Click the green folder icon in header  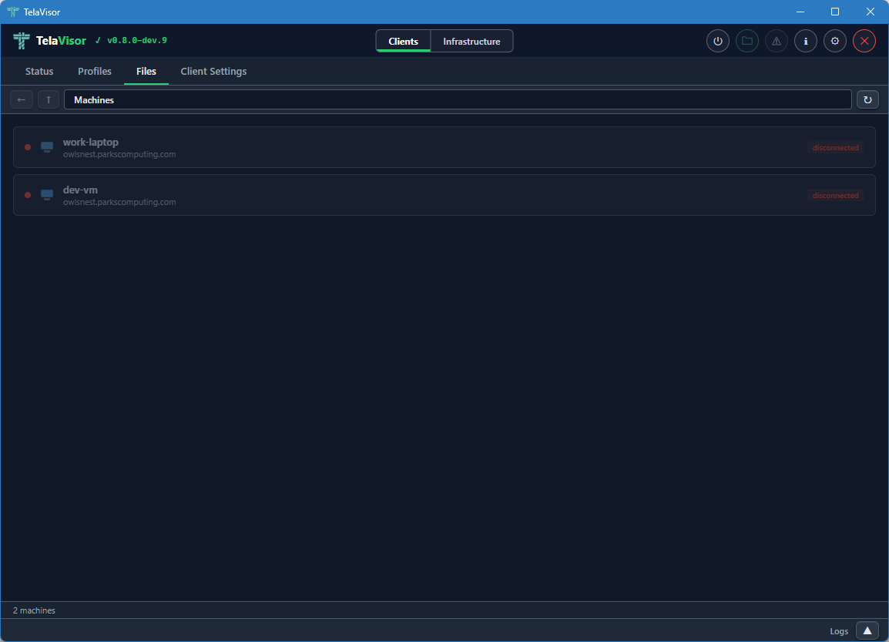[x=747, y=42]
